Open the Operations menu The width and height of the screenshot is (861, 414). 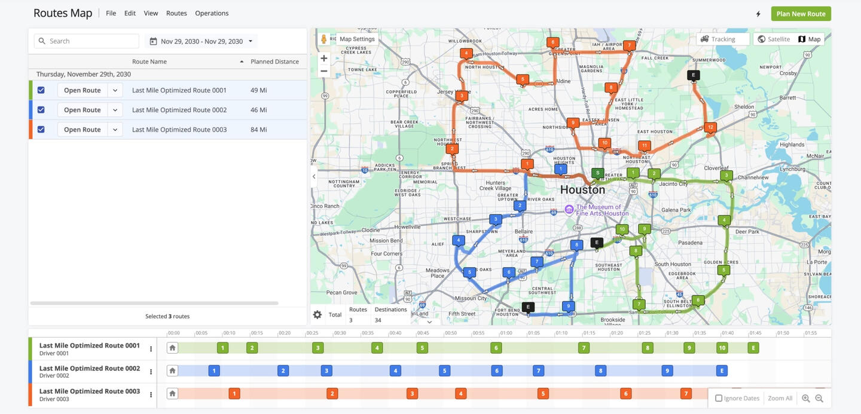[x=212, y=13]
